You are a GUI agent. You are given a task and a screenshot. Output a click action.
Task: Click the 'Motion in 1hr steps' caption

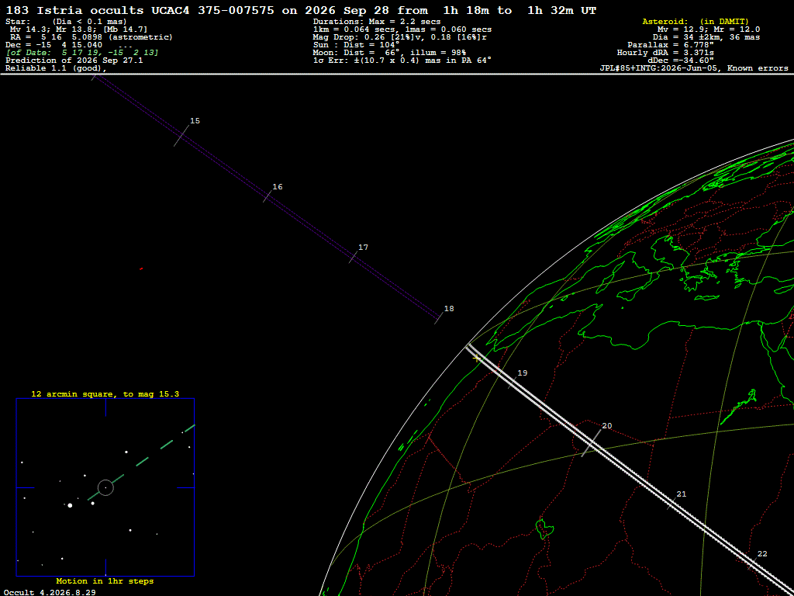coord(105,581)
